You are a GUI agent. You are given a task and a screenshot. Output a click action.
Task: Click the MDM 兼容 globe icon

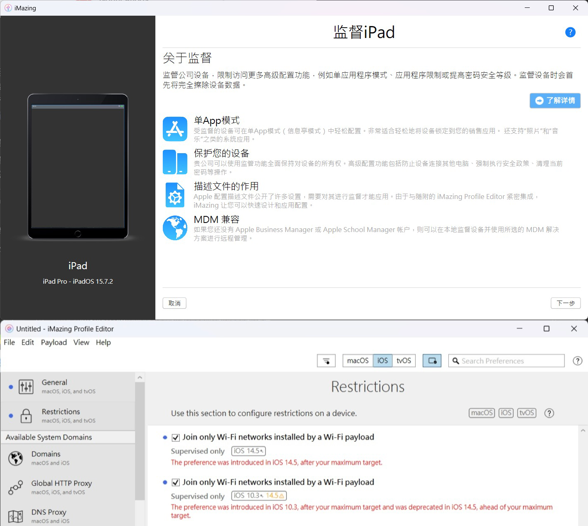coord(175,228)
